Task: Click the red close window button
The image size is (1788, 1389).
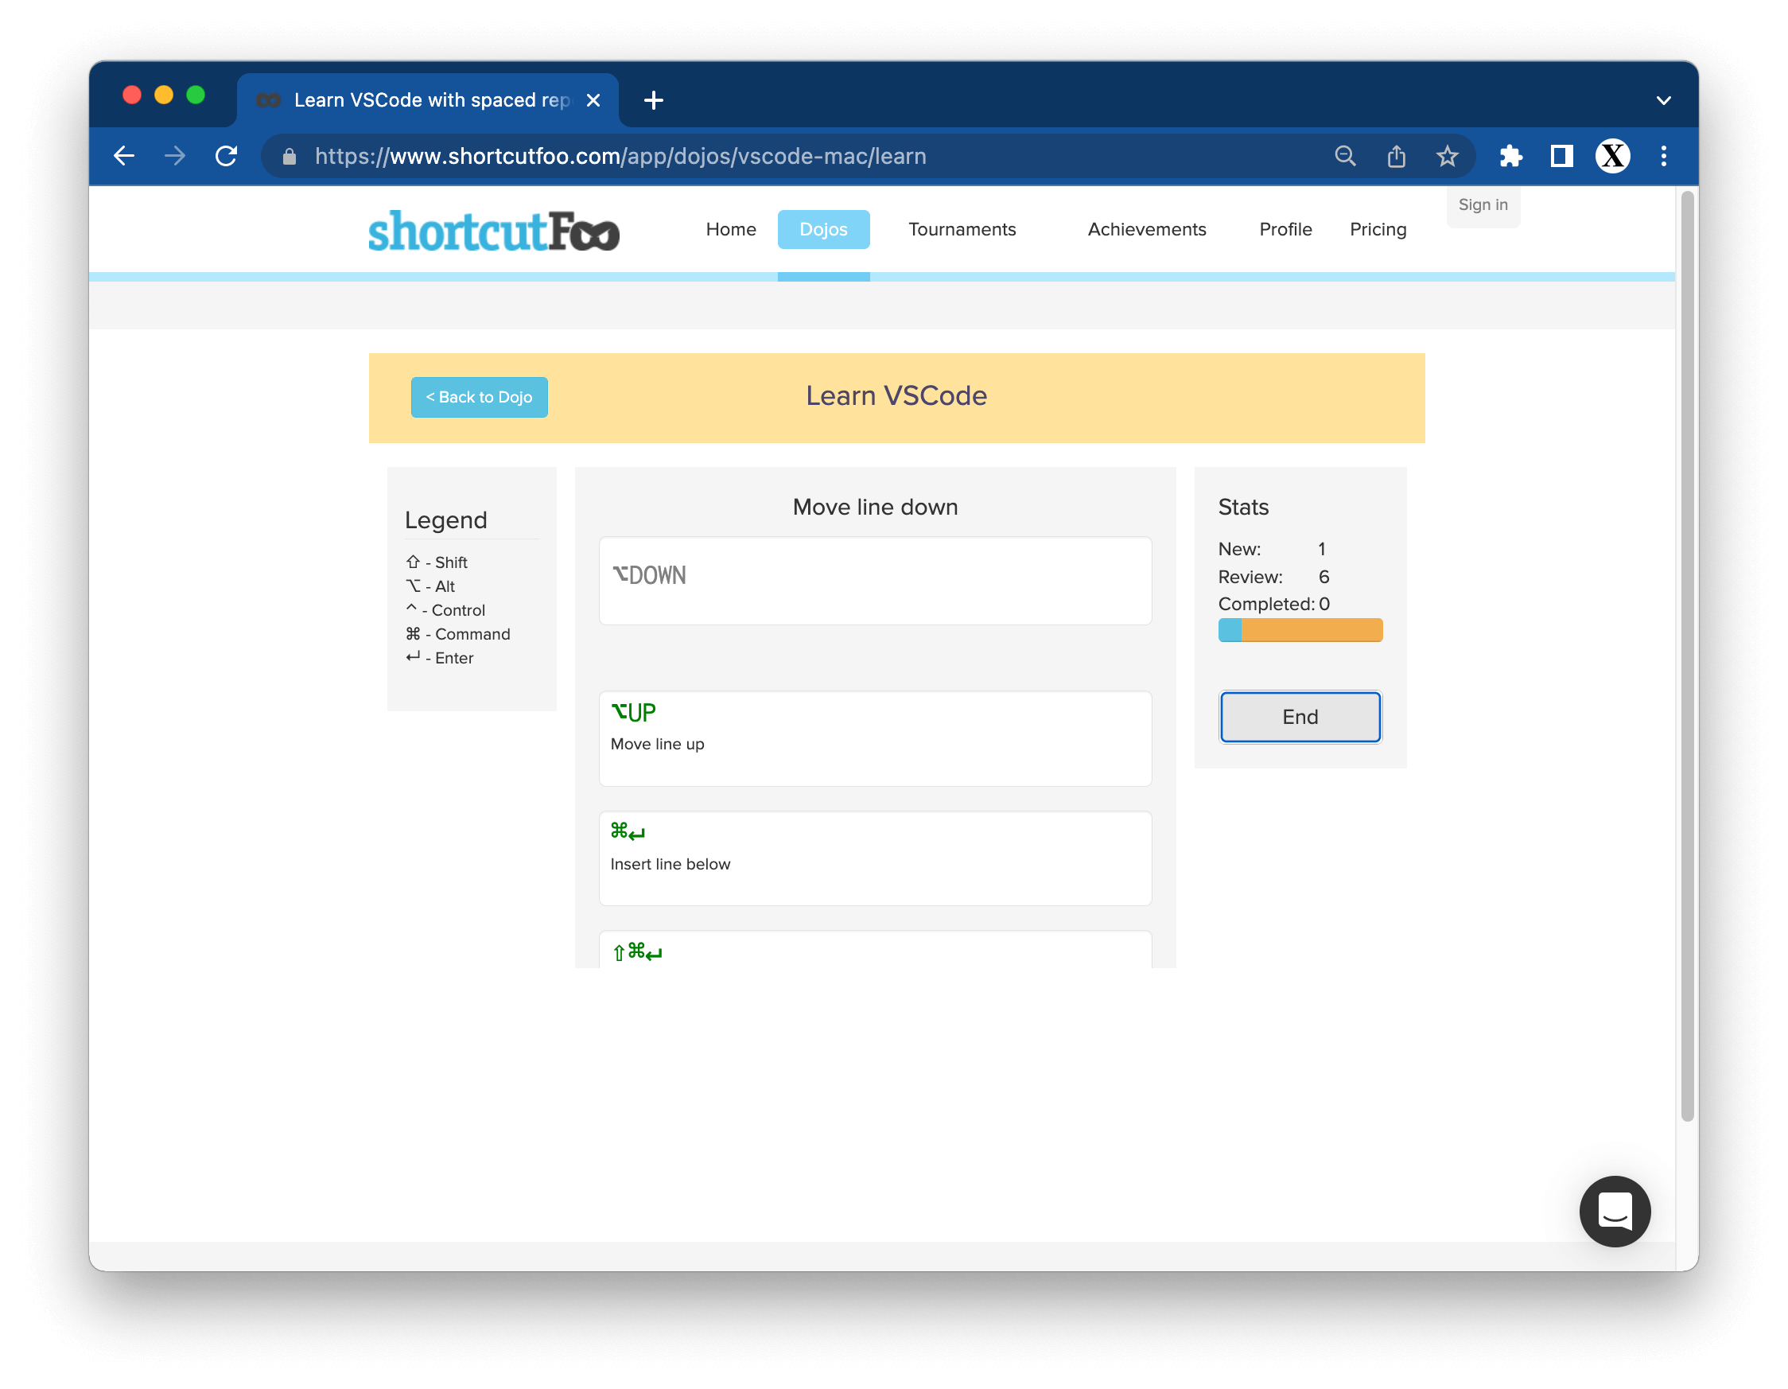Action: pos(132,95)
